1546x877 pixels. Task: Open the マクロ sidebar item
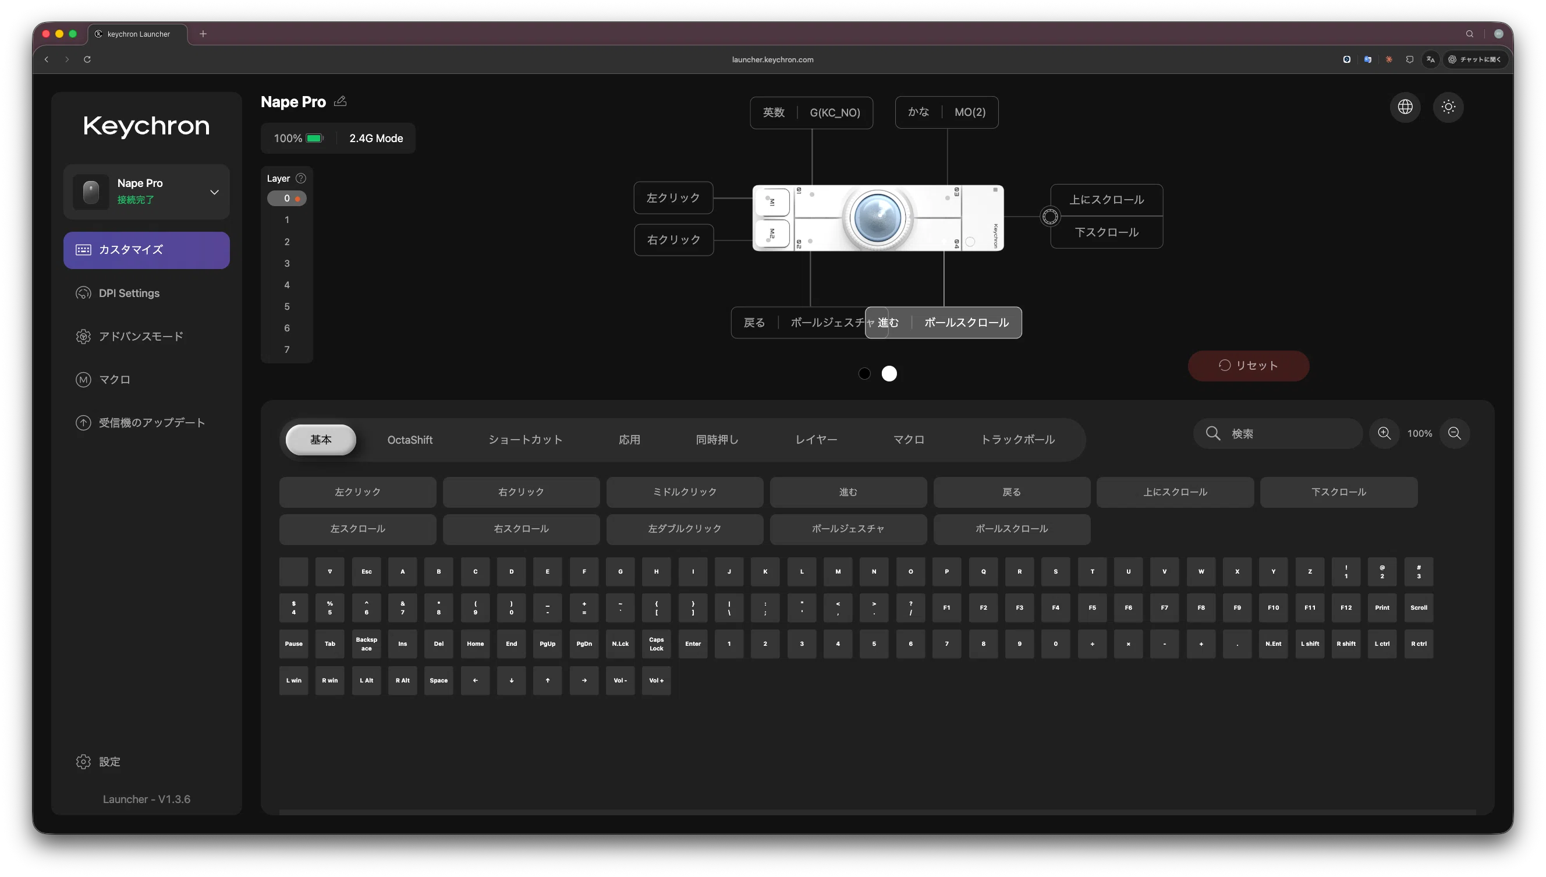pyautogui.click(x=146, y=380)
